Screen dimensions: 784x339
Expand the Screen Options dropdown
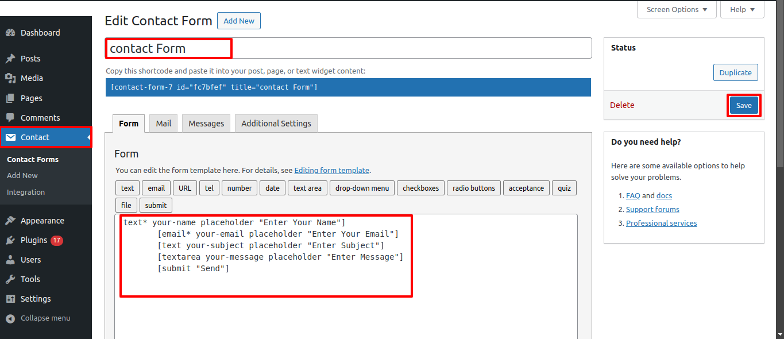coord(677,10)
